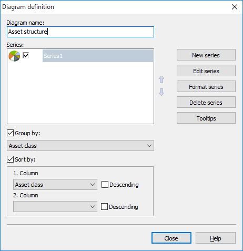Toggle the Sort by checkbox
Screen dimensions: 243x251
[x=10, y=159]
